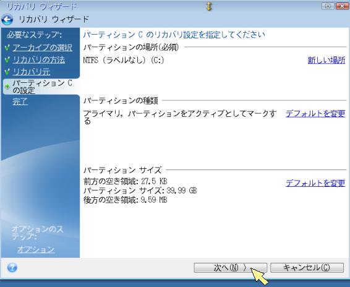Screen dimensions: 350x287
Task: Click the blue back arrow icon
Action: click(7, 20)
